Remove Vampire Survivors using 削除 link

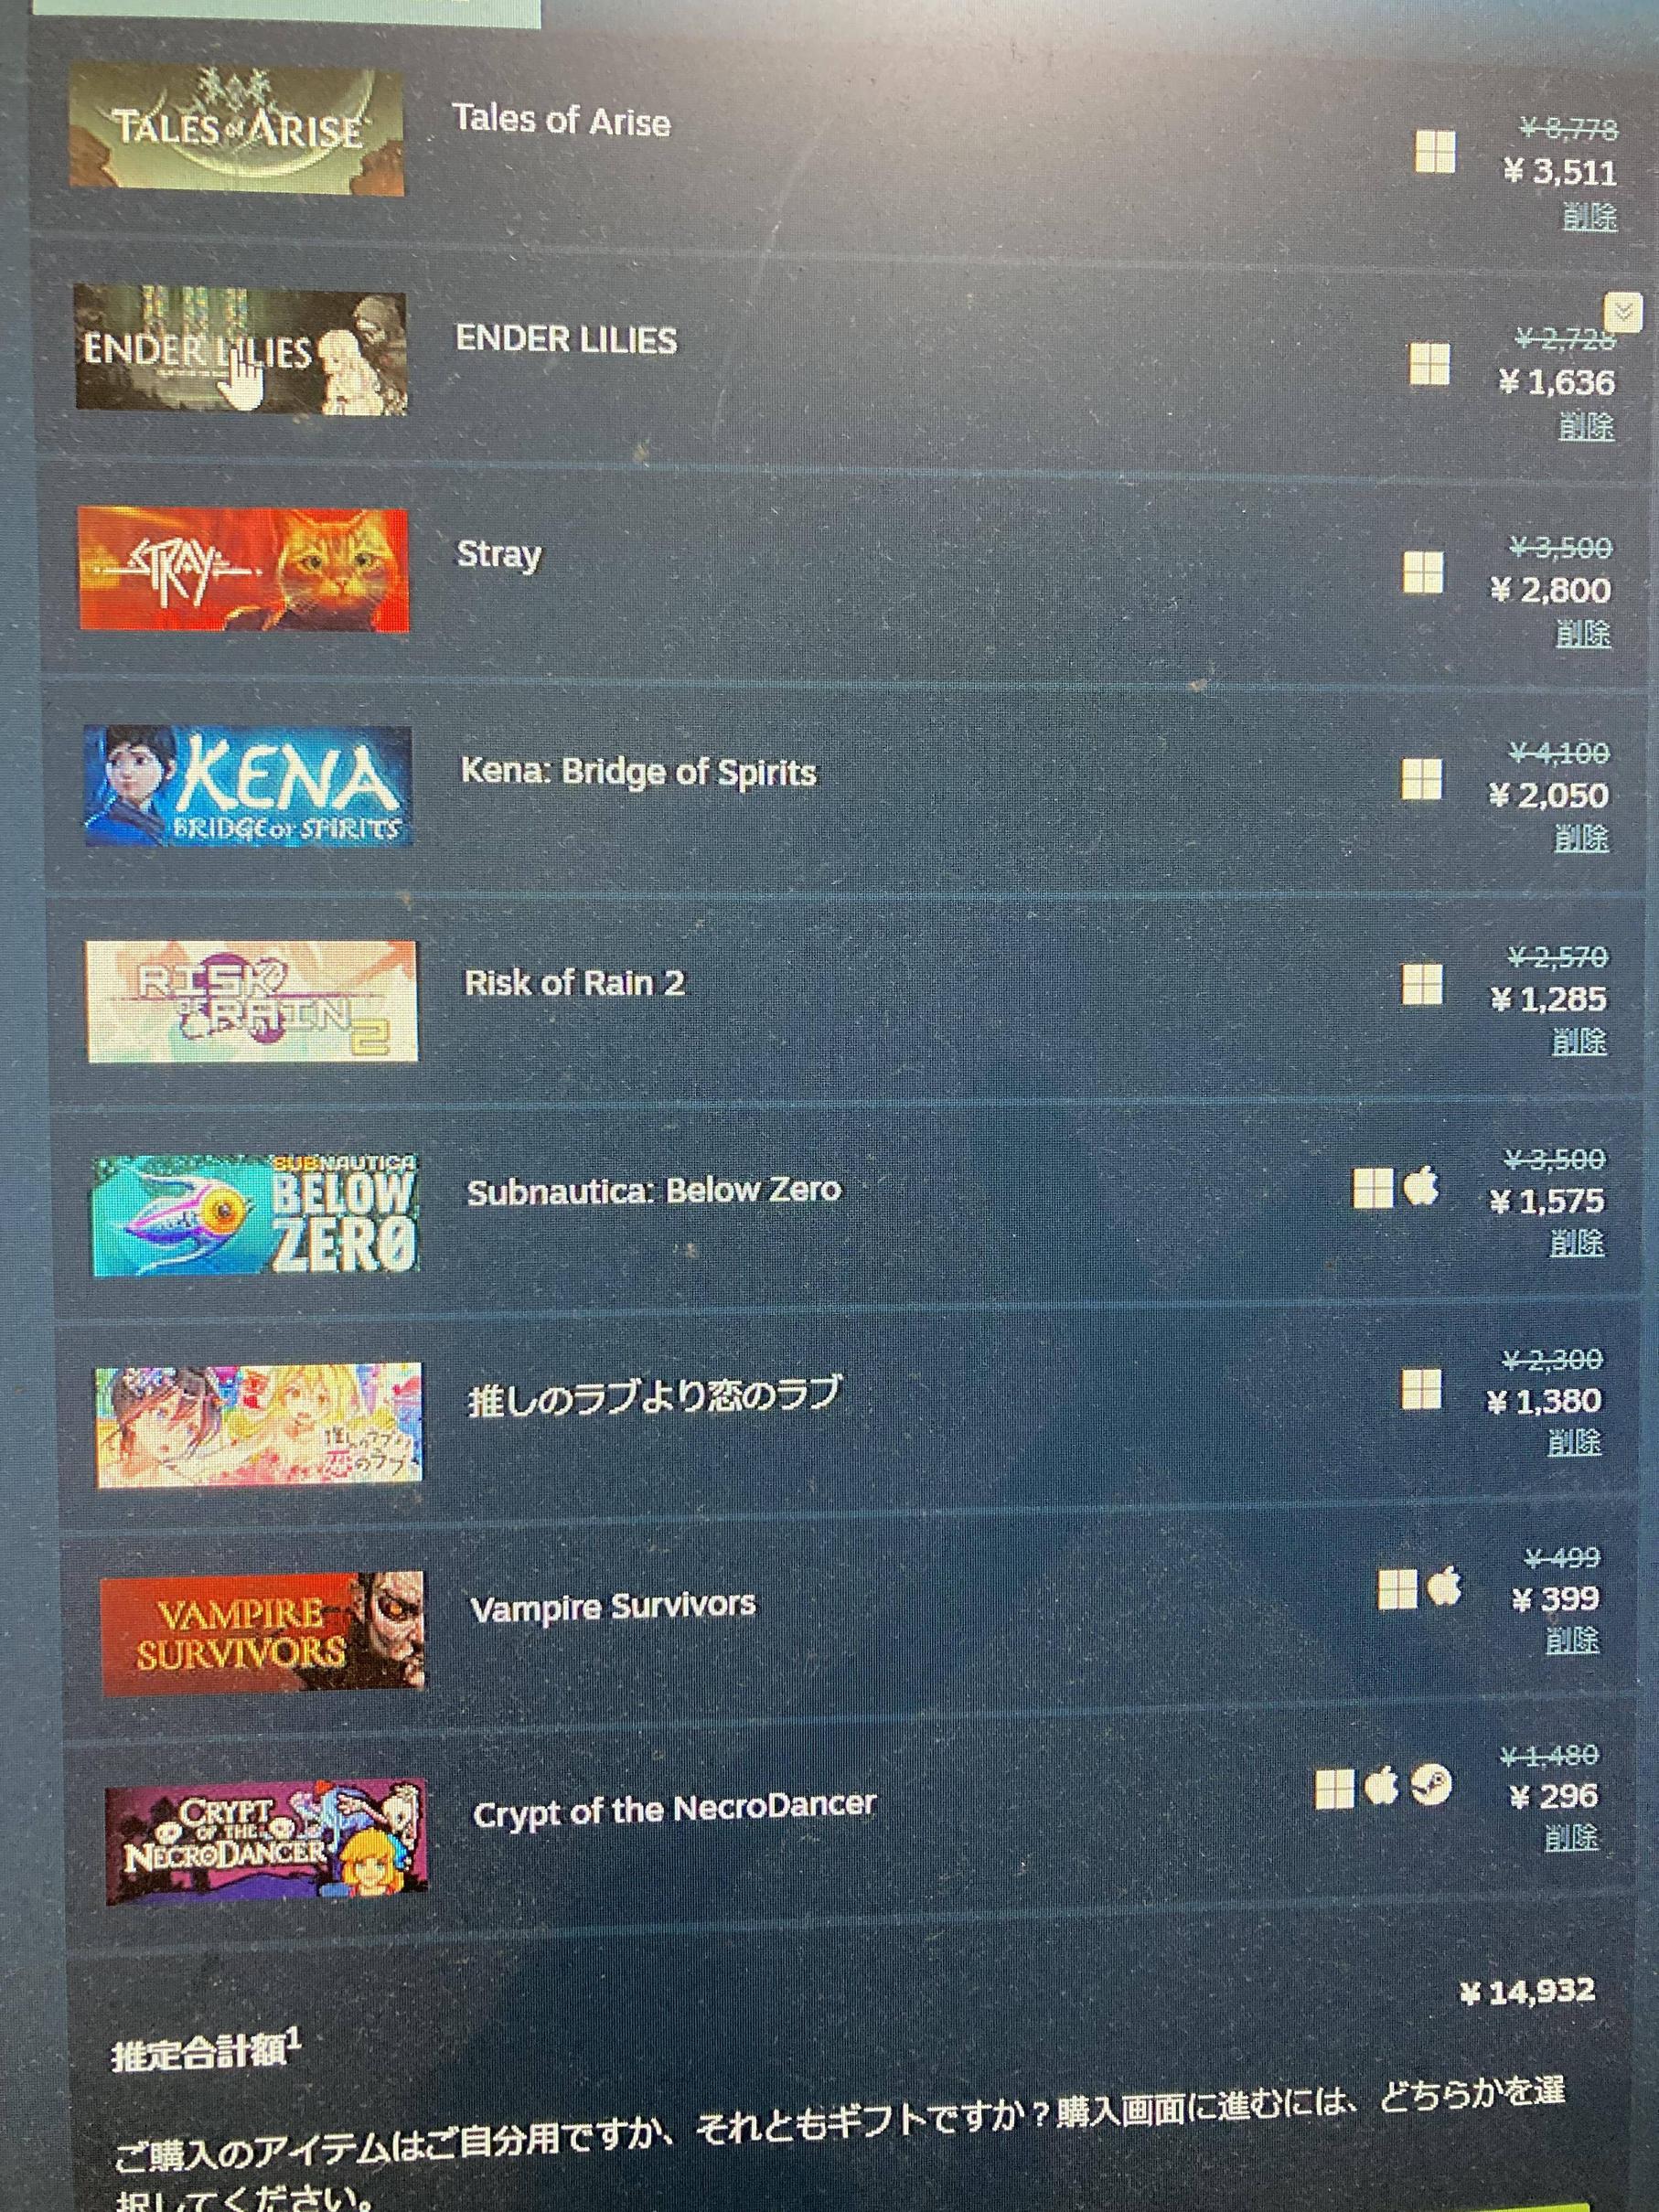1572,1640
